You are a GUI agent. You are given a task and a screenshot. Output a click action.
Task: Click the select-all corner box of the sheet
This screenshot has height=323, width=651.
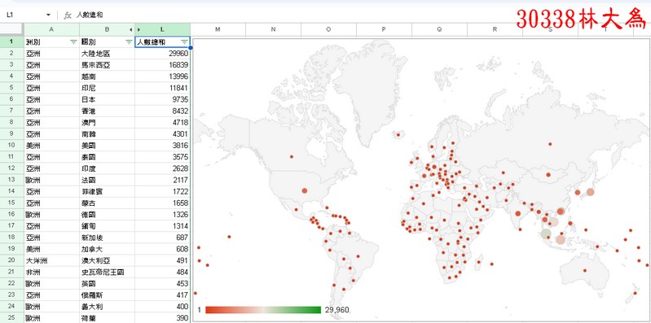(11, 29)
